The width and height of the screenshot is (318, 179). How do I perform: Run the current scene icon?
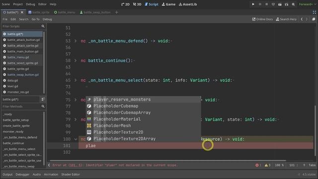pos(280,4)
